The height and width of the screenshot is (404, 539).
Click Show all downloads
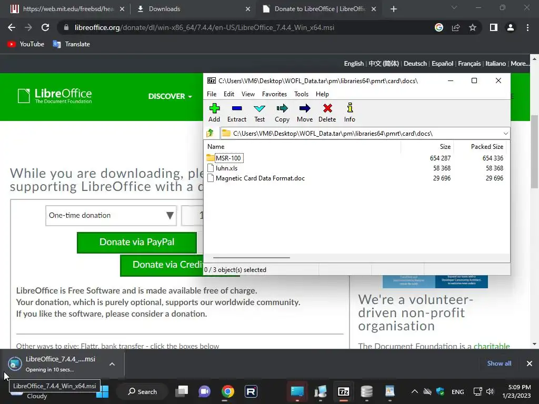[499, 363]
